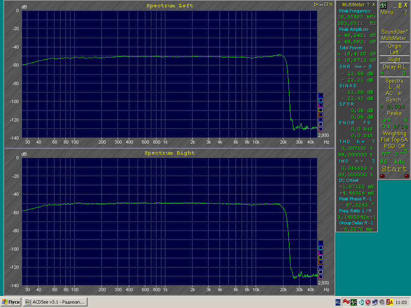Select yellow trace swatch in Spectrum Left
Viewport: 411px width, 308px height.
pos(320,110)
